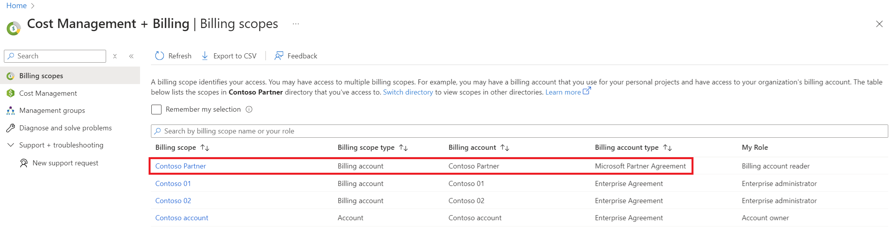Enable the Remember my selection checkbox
Screen dimensions: 892x228
[156, 110]
